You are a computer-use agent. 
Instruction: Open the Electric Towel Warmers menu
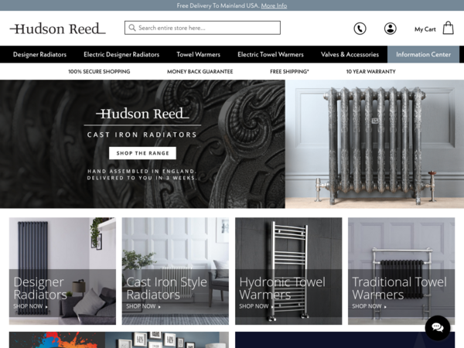tap(271, 54)
